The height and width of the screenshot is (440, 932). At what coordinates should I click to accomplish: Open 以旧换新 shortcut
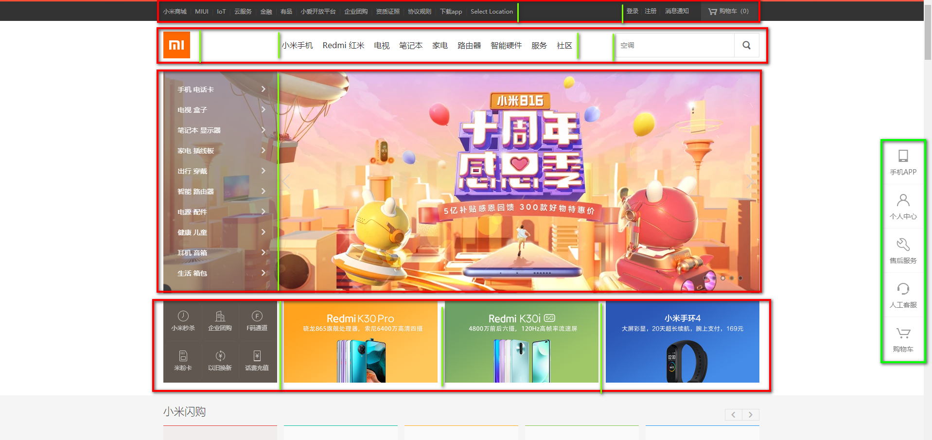[220, 361]
